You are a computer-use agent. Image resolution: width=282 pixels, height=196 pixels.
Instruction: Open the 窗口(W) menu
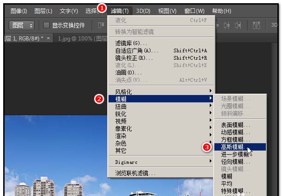coord(195,11)
